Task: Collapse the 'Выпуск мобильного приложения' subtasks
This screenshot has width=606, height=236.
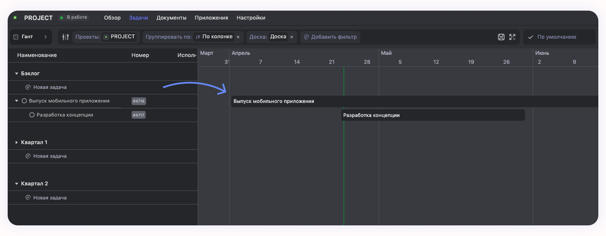Action: [17, 101]
